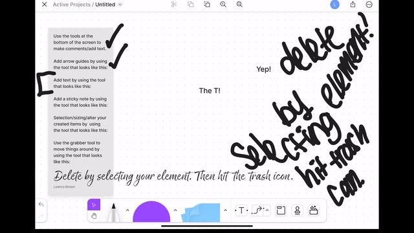414x233 pixels.
Task: Open the dropdown next to Untitled title
Action: (120, 5)
